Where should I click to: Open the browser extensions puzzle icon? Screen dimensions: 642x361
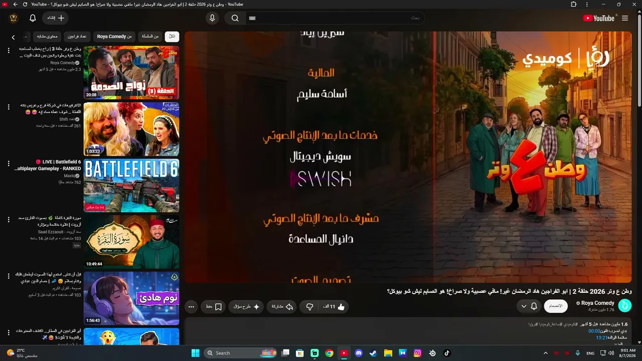574,5
